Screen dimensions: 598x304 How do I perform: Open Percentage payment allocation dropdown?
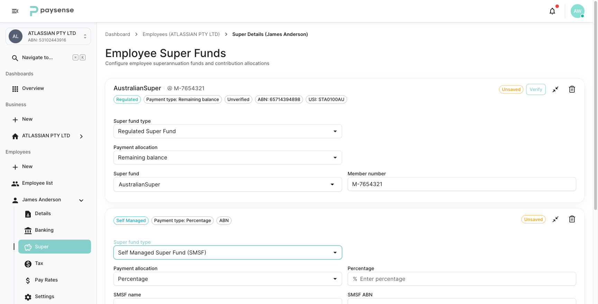coord(228,279)
